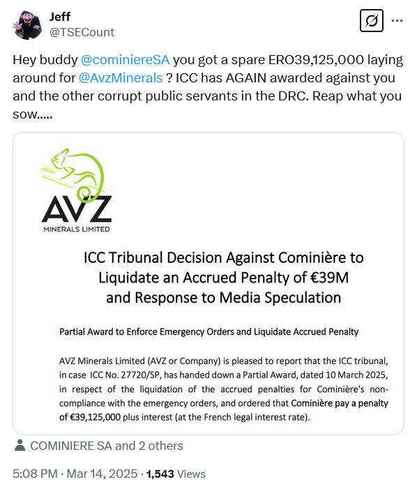
Task: Click the Grok icon on the tweet
Action: point(372,21)
